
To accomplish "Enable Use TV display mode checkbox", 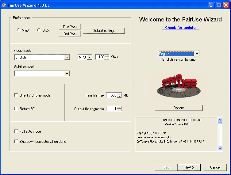I will [16, 95].
